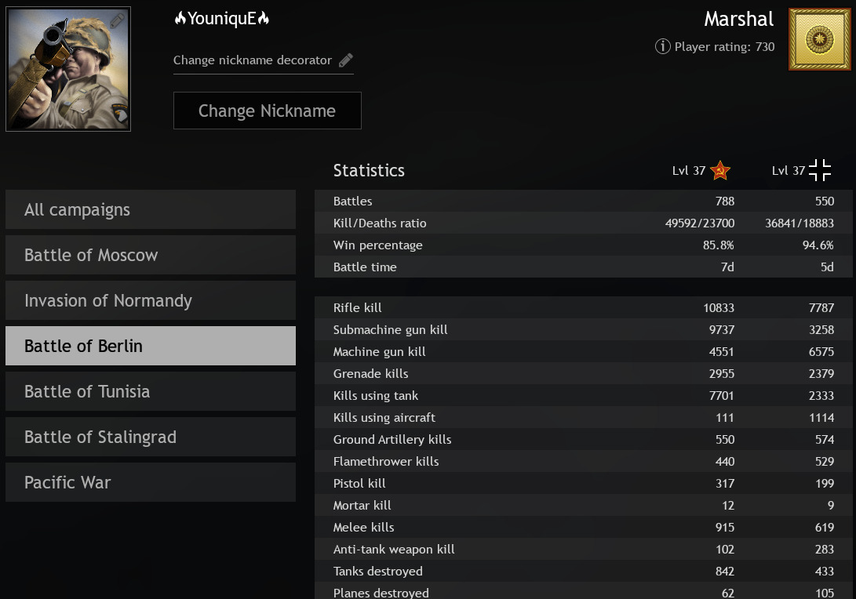856x599 pixels.
Task: Click the YouniquE nickname text
Action: click(222, 19)
